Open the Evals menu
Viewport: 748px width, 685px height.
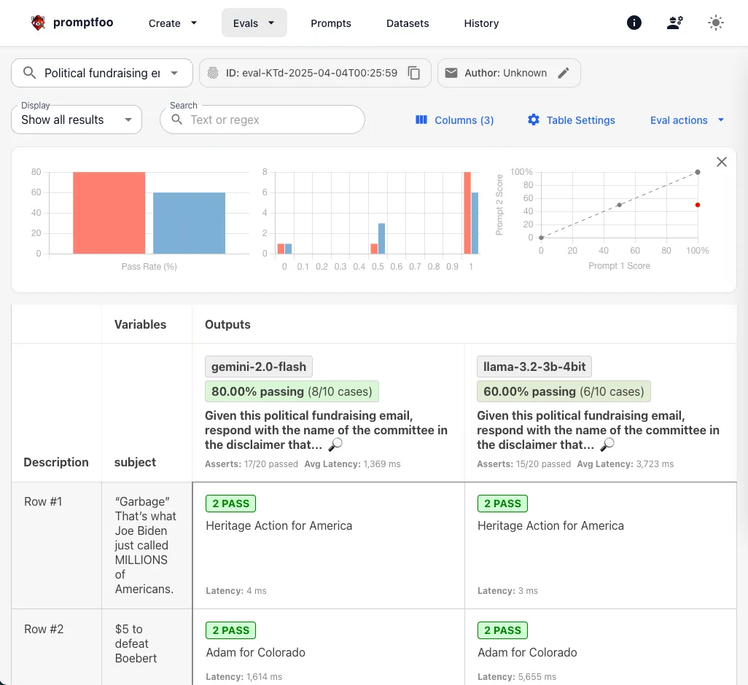coord(254,23)
